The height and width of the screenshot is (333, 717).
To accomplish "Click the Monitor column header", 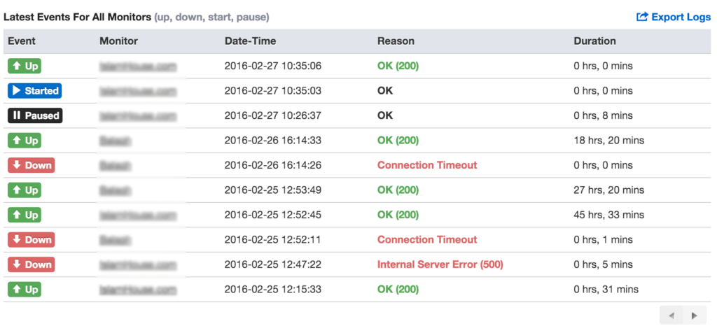I will pyautogui.click(x=118, y=41).
